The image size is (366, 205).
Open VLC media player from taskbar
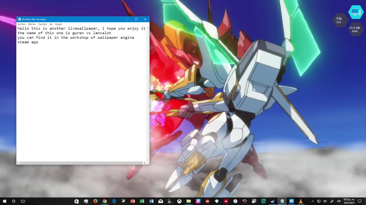tap(301, 201)
